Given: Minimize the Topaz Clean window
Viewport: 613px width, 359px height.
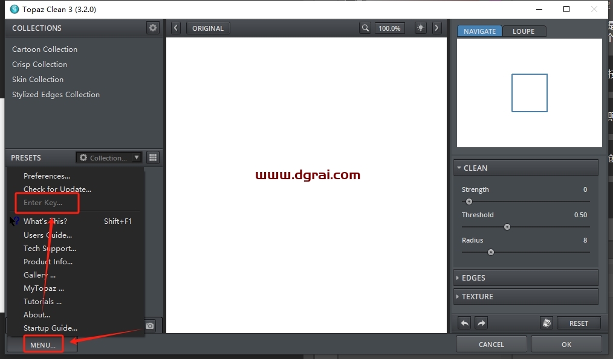Looking at the screenshot, I should (x=539, y=9).
